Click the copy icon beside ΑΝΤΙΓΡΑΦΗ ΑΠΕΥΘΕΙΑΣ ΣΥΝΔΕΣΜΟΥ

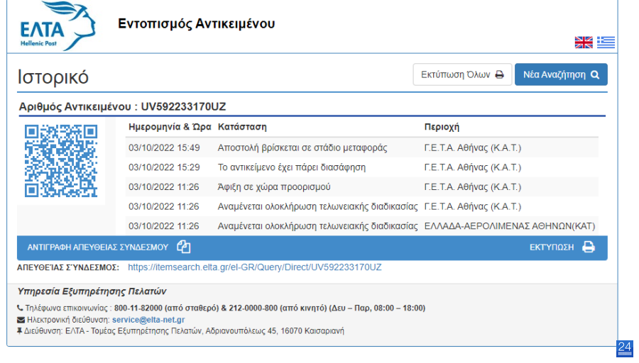(183, 247)
